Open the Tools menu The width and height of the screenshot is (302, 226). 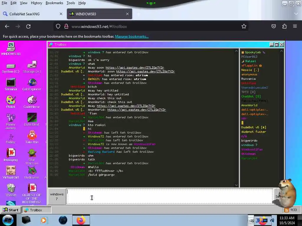tap(71, 3)
